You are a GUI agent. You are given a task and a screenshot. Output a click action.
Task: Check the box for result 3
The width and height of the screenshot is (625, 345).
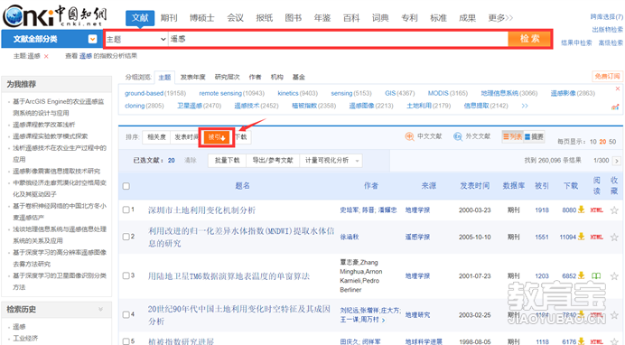(x=126, y=275)
